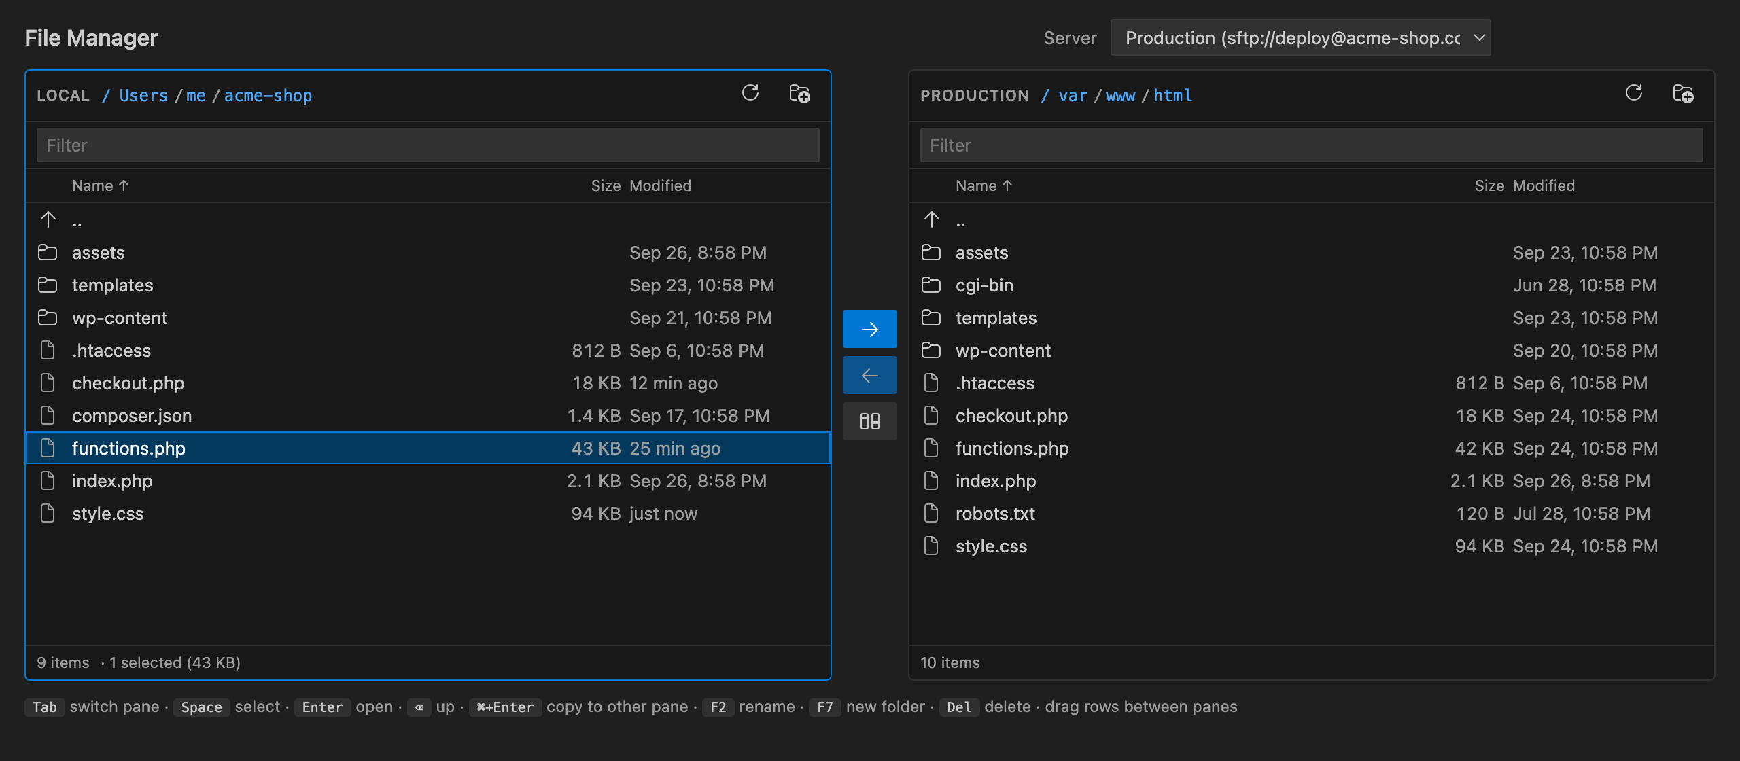Click file icon of production functions.php
The image size is (1740, 761).
pos(931,448)
